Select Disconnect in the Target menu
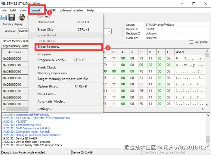Image resolution: width=211 pixels, height=155 pixels. 66,22
